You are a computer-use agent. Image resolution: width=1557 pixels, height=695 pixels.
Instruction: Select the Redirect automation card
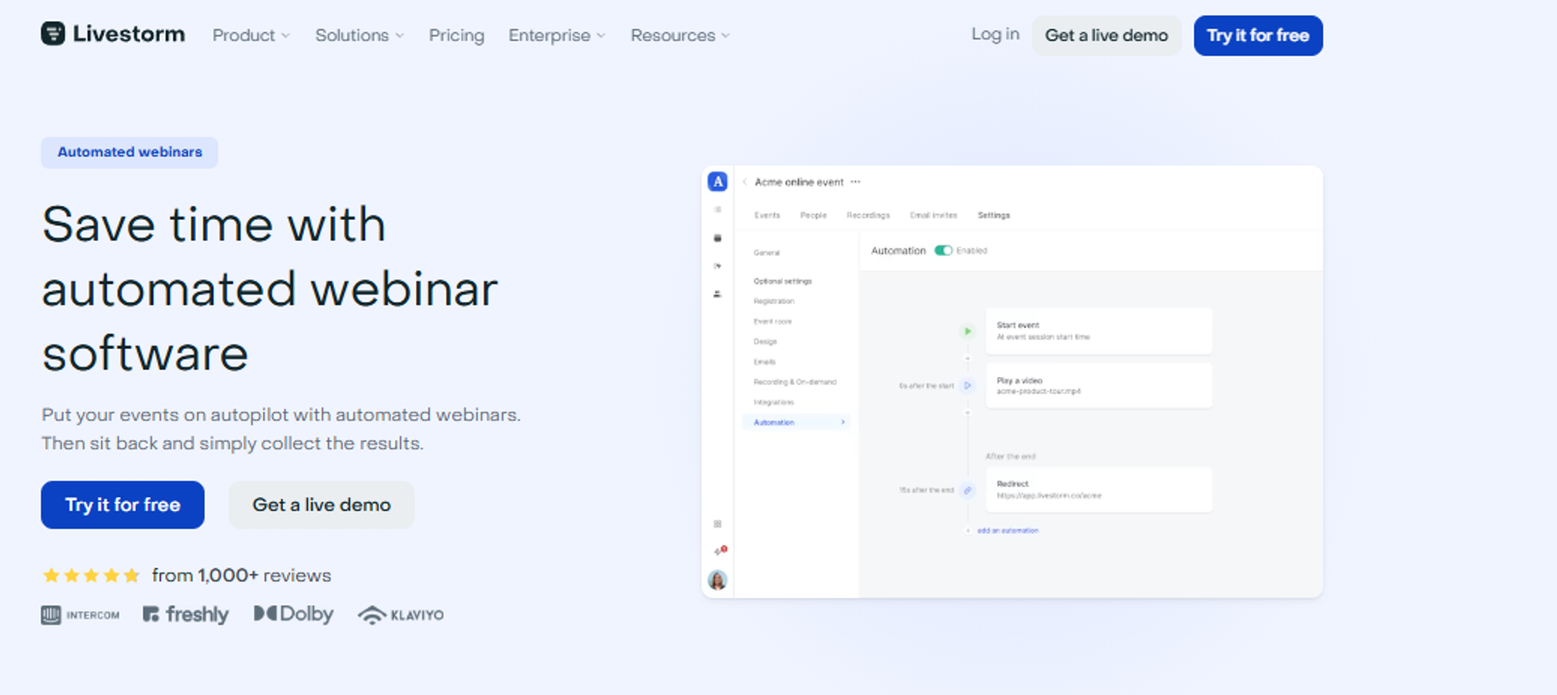click(x=1099, y=490)
